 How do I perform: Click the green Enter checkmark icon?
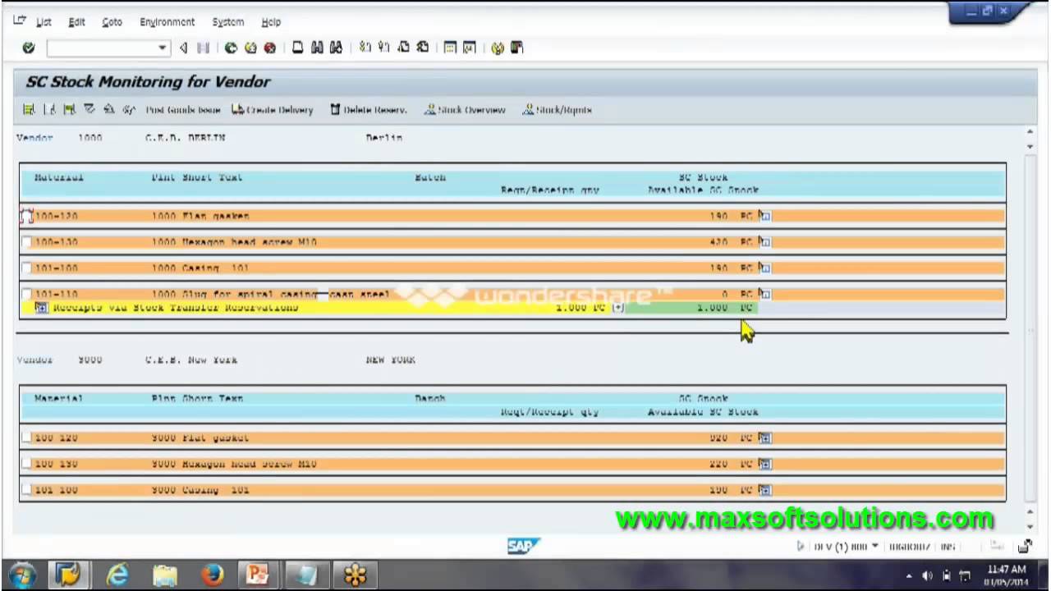(29, 48)
